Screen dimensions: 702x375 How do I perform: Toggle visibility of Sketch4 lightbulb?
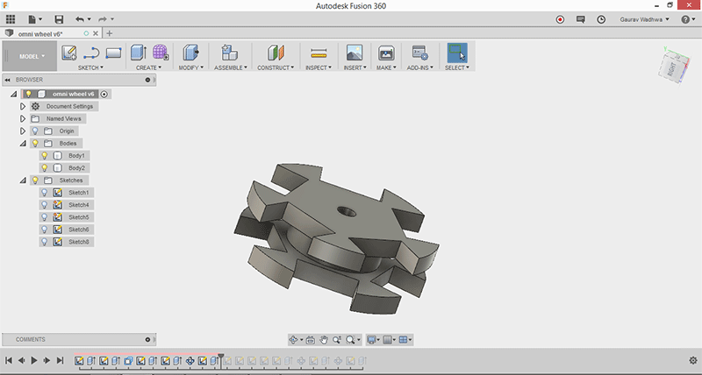coord(45,204)
